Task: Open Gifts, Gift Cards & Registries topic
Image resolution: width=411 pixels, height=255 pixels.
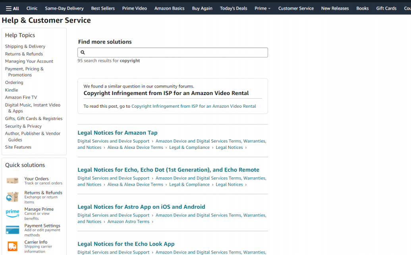Action: pyautogui.click(x=34, y=118)
